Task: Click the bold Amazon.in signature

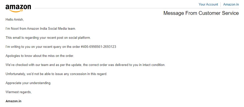Action: coord(13,101)
